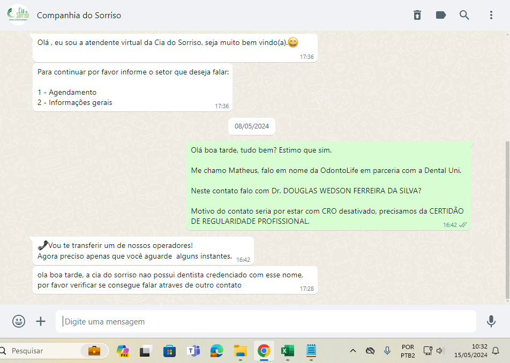
Task: Open Microsoft Teams from taskbar
Action: click(193, 351)
